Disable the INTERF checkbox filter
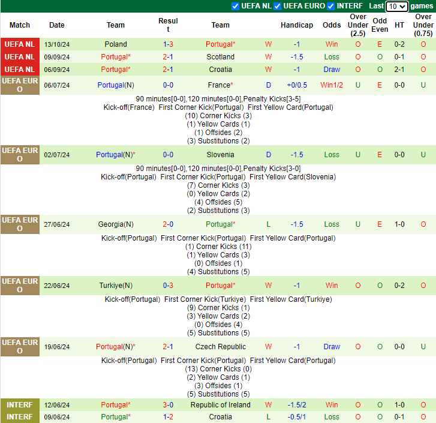The height and width of the screenshot is (423, 436). (331, 6)
